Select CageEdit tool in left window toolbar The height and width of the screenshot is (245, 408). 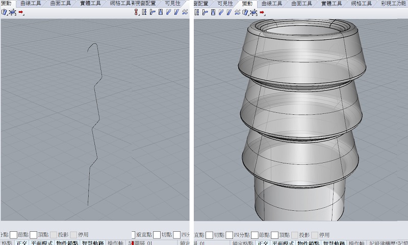[12, 12]
